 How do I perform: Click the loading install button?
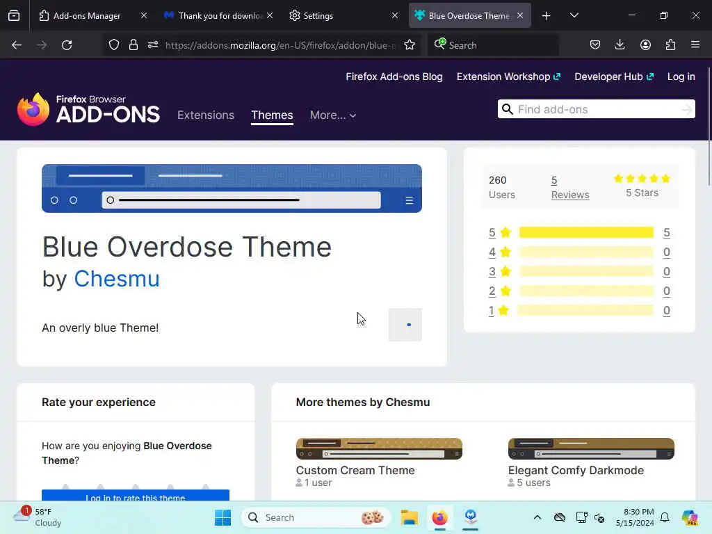(x=405, y=325)
